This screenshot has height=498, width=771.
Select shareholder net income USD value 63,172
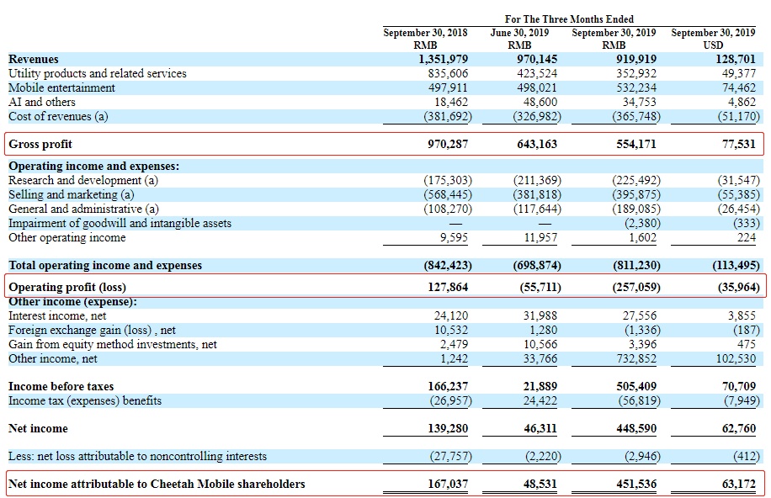739,485
